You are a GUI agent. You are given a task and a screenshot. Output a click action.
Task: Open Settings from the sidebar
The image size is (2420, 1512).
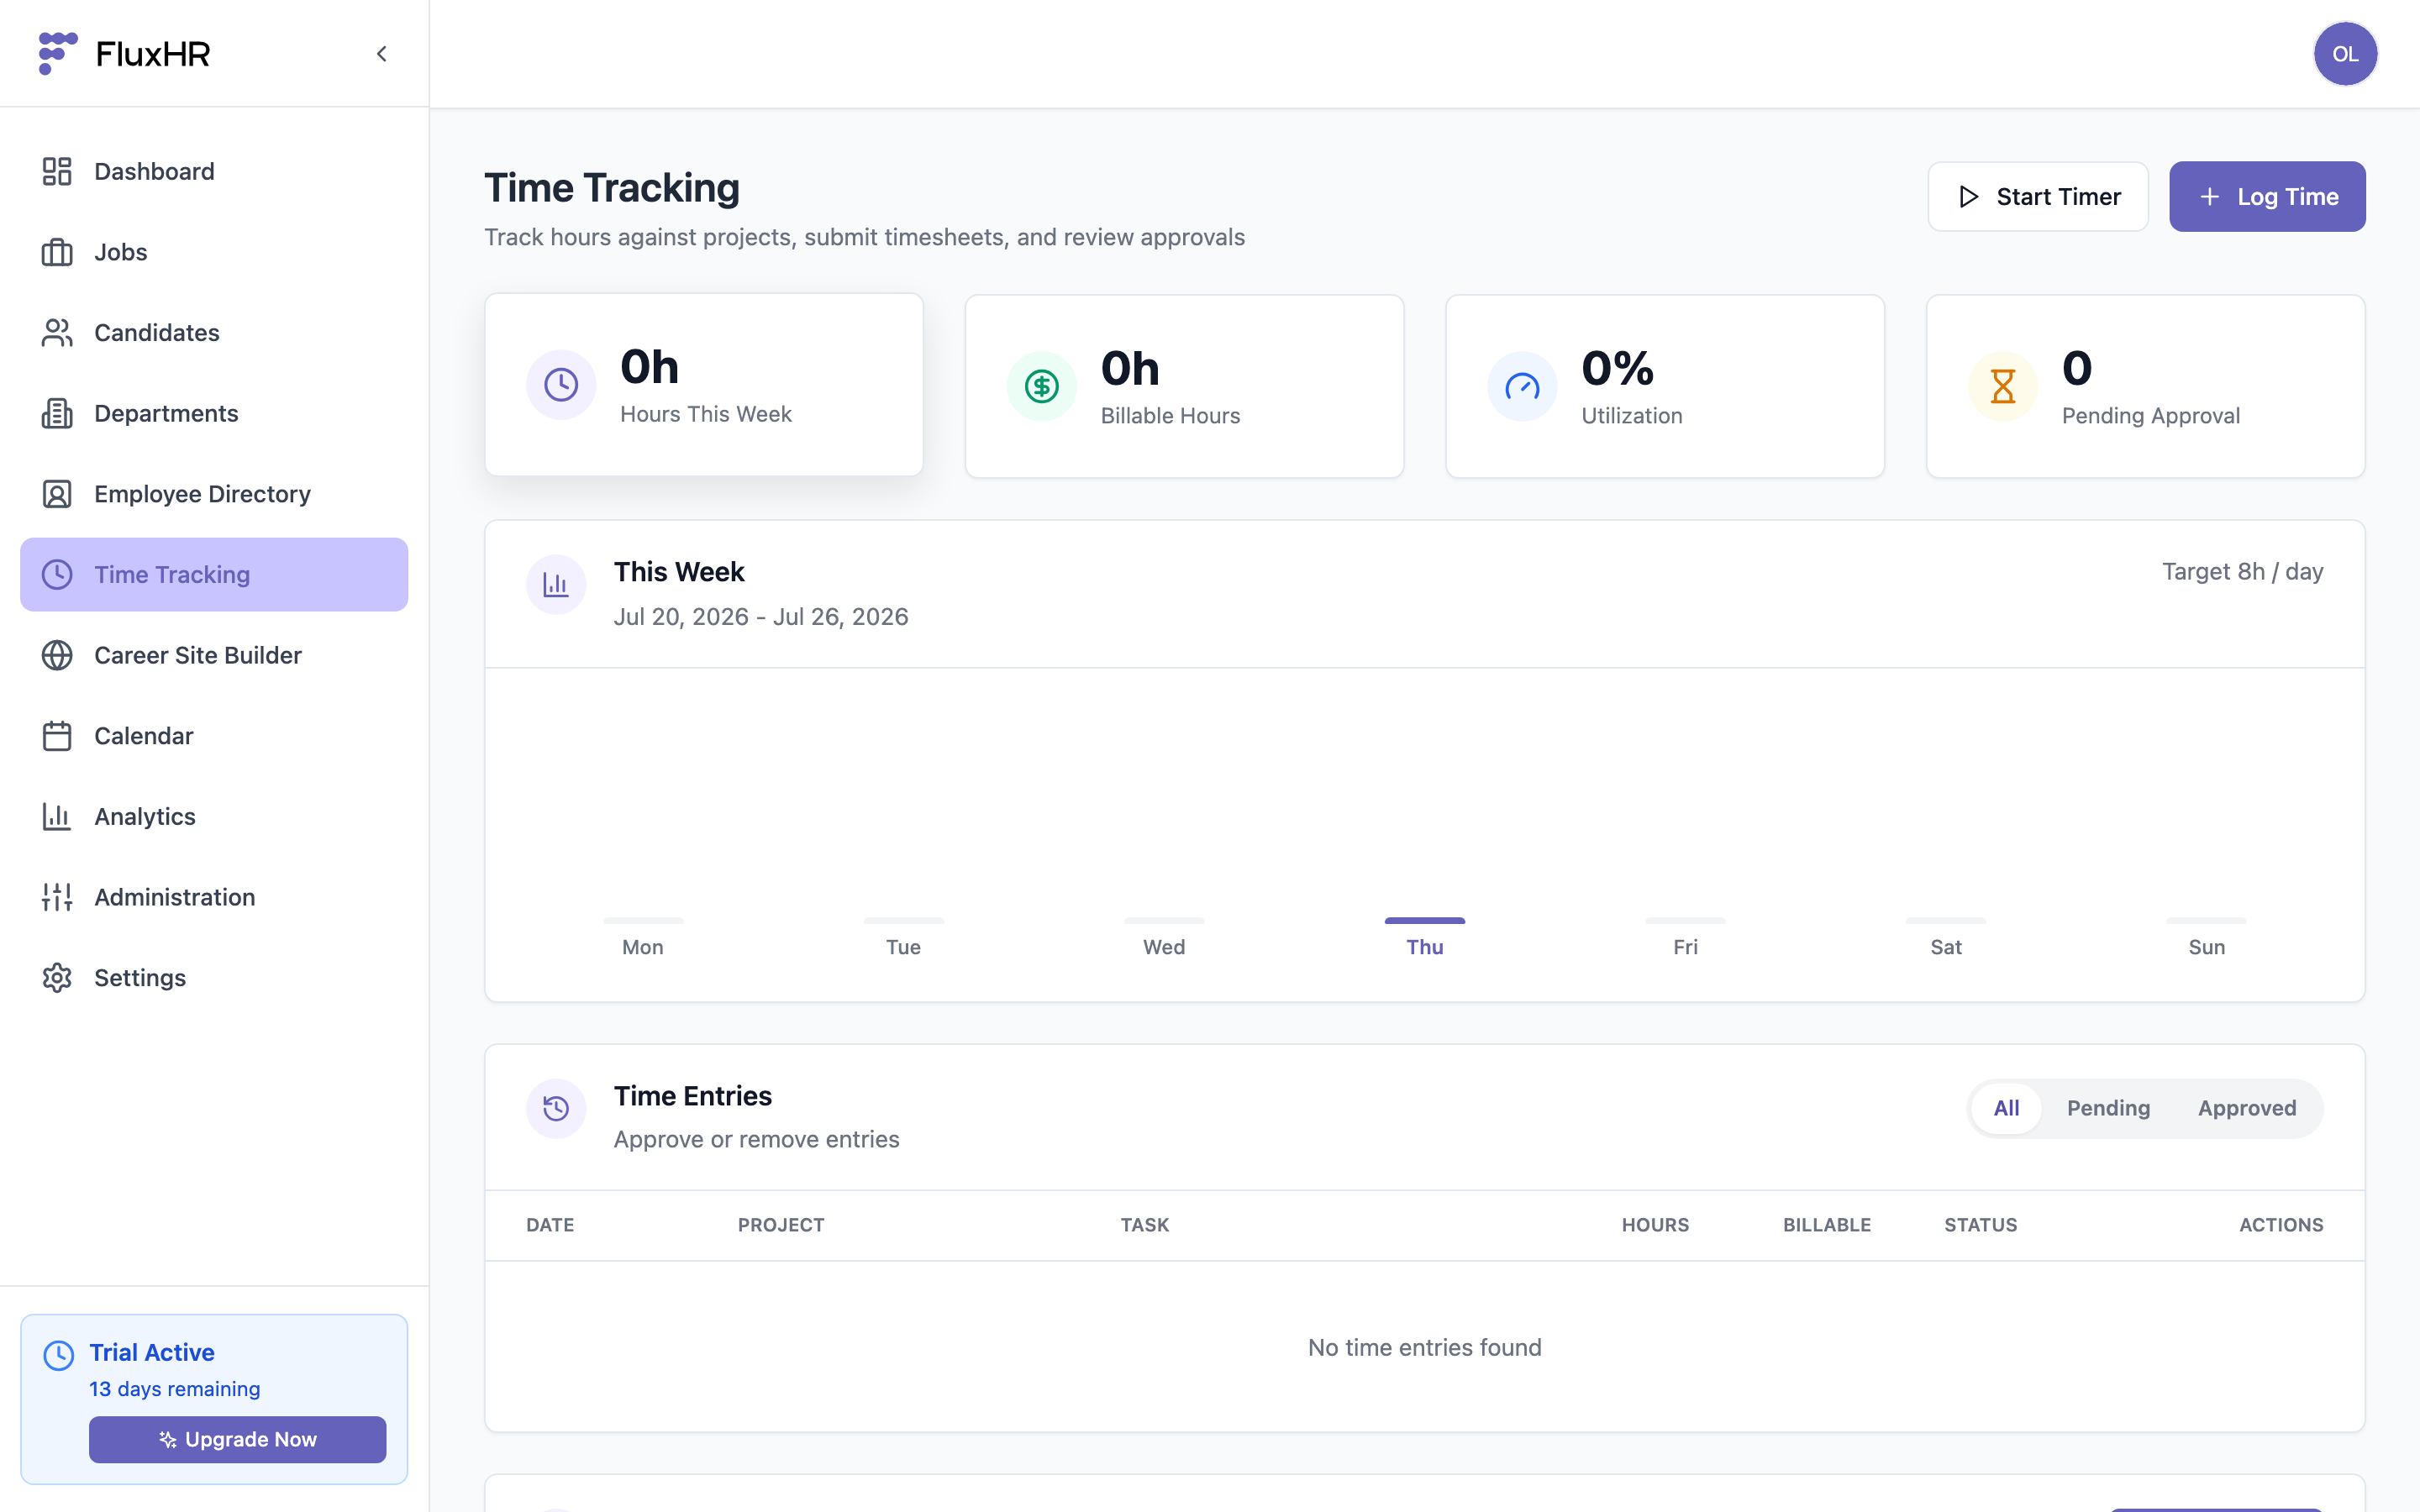214,978
